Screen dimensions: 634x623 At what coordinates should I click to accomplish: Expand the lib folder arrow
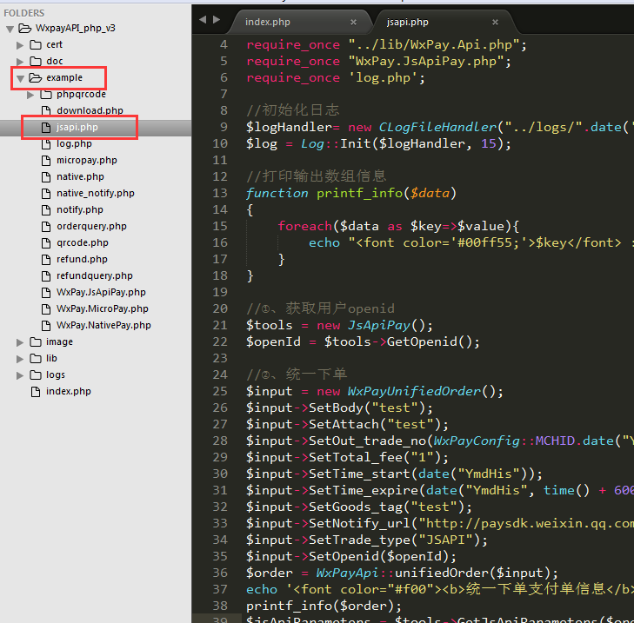(x=20, y=359)
